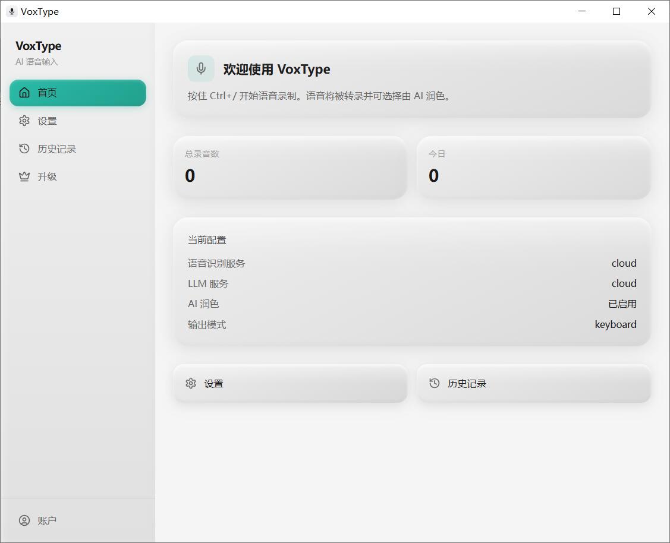Click the 输出模式 label

[x=207, y=325]
